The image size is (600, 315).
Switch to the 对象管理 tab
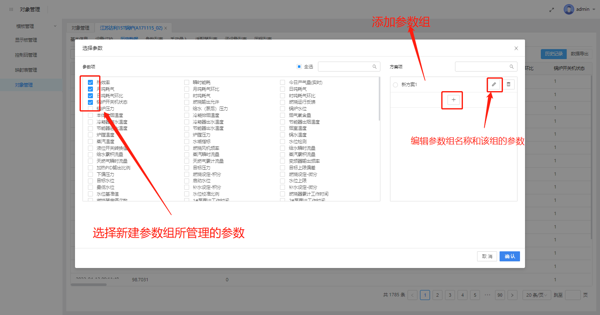[x=80, y=28]
